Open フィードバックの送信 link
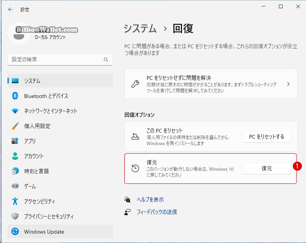The image size is (306, 243). [157, 212]
